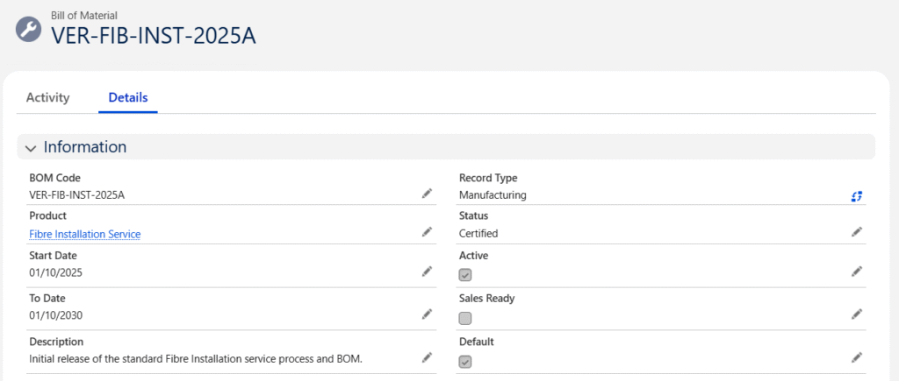
Task: Click the edit pencil next to Status
Action: [857, 232]
